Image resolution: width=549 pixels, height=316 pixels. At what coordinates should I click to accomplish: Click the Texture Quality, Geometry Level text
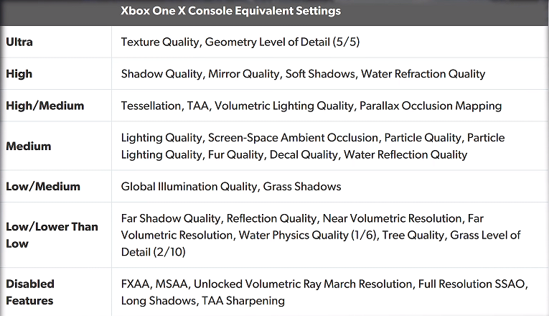pyautogui.click(x=240, y=42)
